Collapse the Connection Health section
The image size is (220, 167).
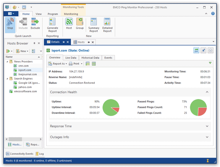pos(207,92)
